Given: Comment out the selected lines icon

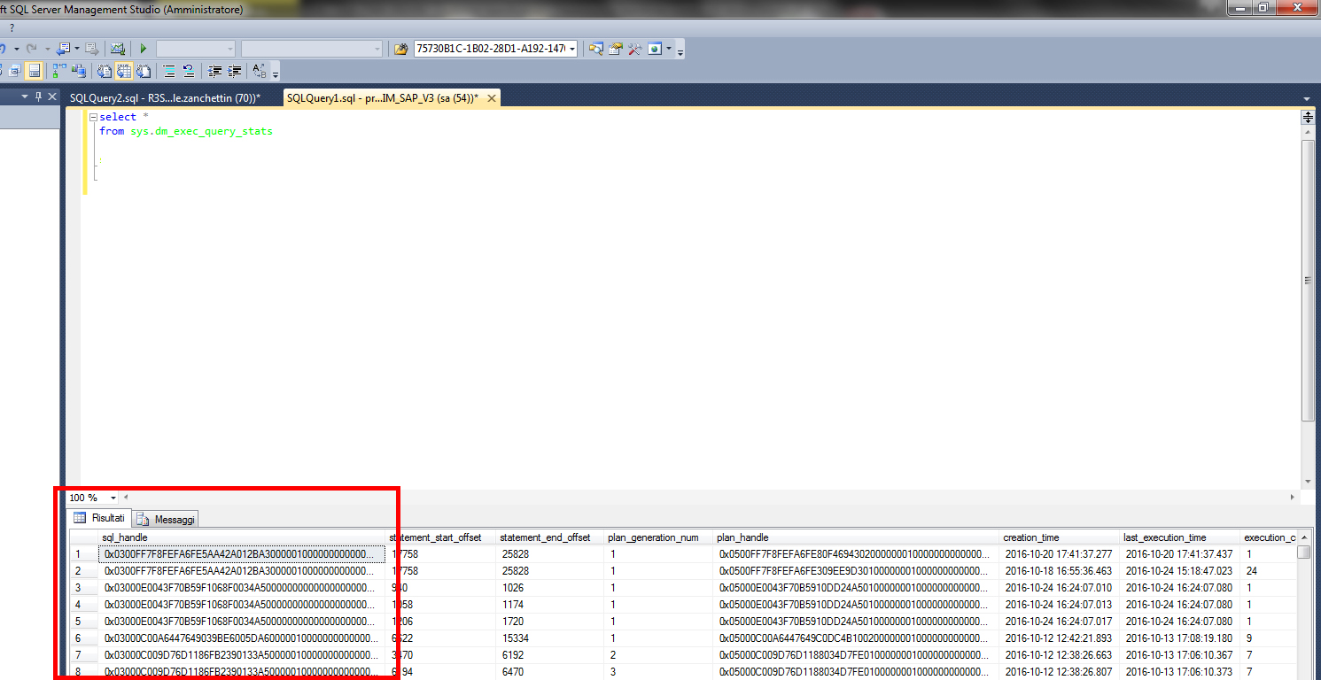Looking at the screenshot, I should coord(167,71).
